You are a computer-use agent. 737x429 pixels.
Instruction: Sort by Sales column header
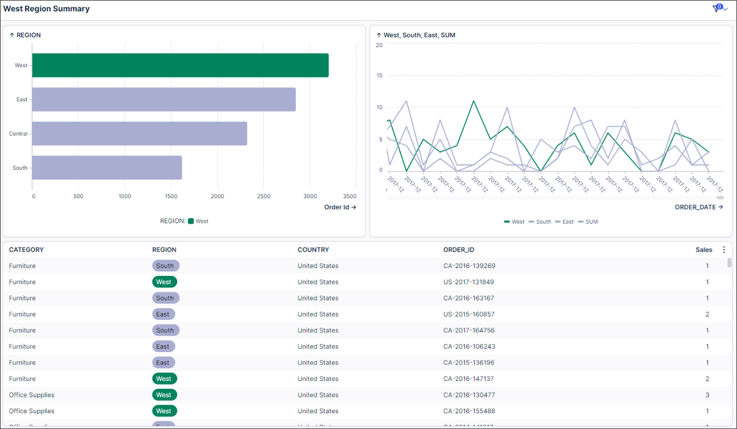(704, 250)
